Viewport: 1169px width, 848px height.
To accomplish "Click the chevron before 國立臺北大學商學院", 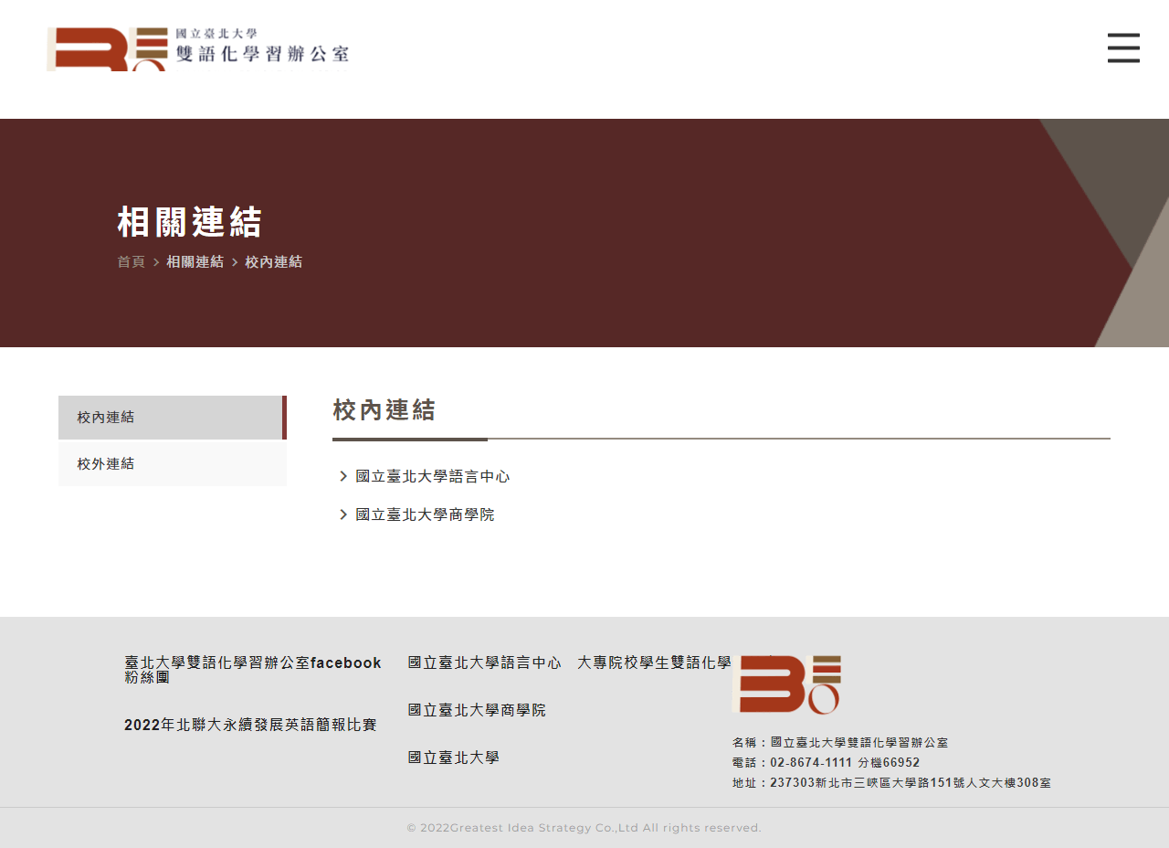I will coord(343,515).
